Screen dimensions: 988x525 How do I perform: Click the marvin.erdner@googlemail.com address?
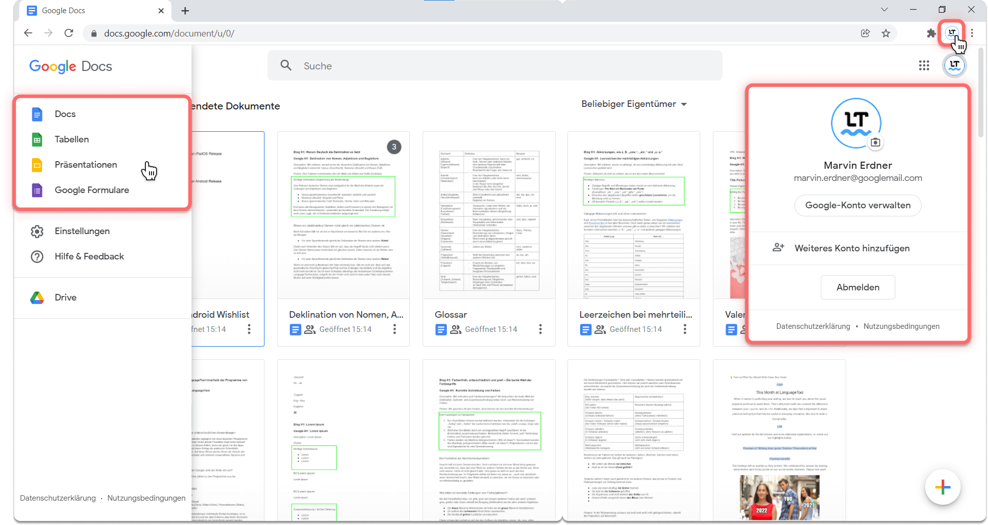click(x=858, y=178)
